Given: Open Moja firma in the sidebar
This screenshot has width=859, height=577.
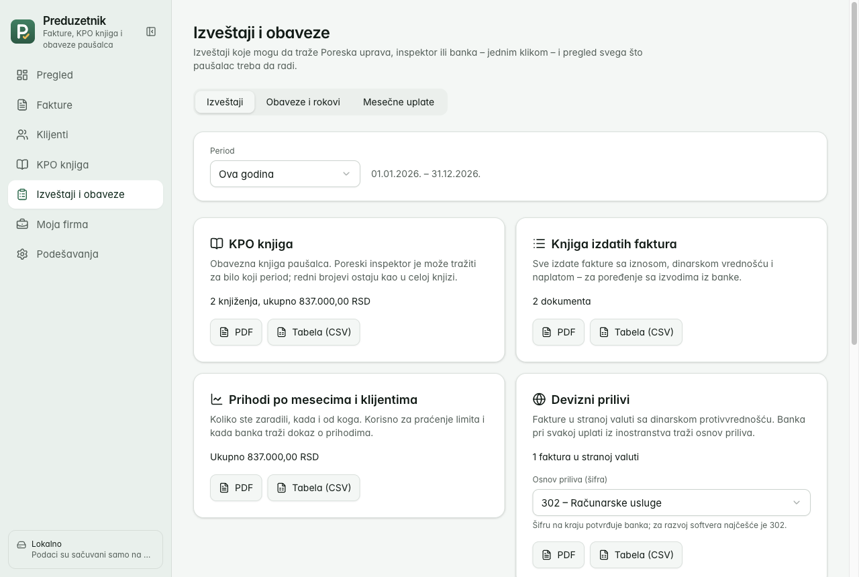Looking at the screenshot, I should coord(85,224).
